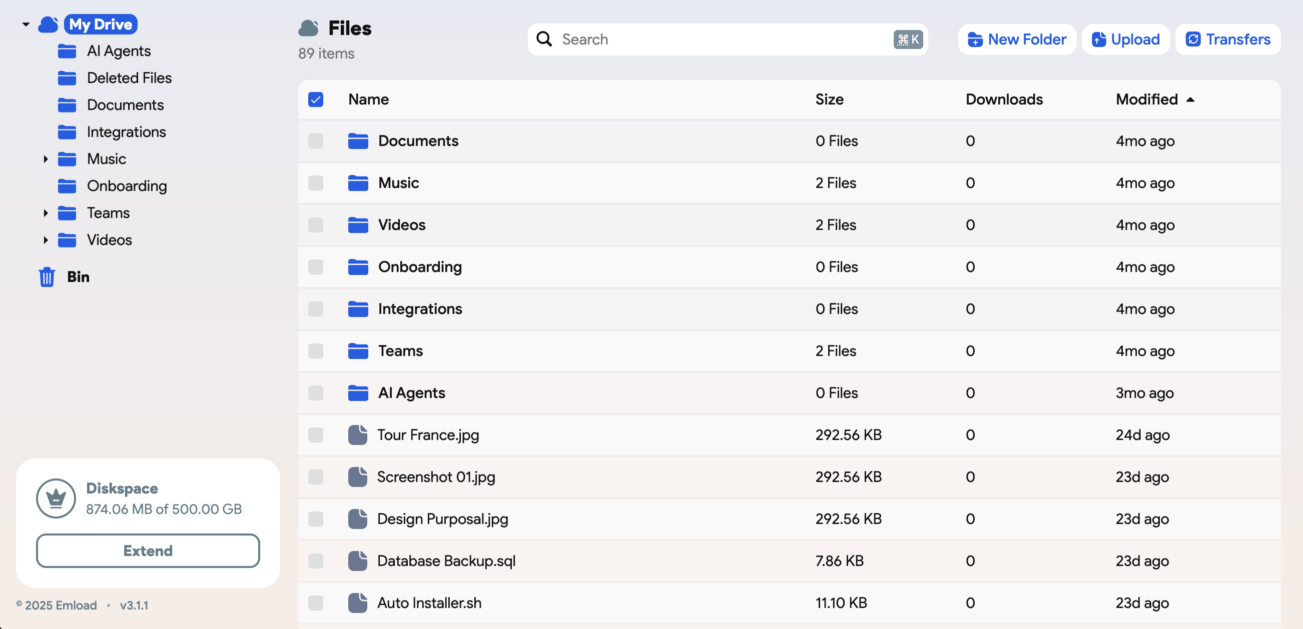The height and width of the screenshot is (629, 1303).
Task: Check the Onboarding row checkbox
Action: click(316, 267)
